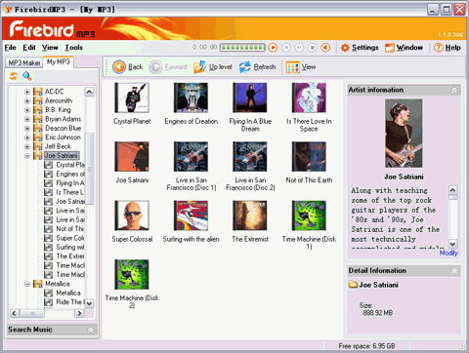This screenshot has width=469, height=353.
Task: Expand the AC-DC artist node
Action: [27, 92]
